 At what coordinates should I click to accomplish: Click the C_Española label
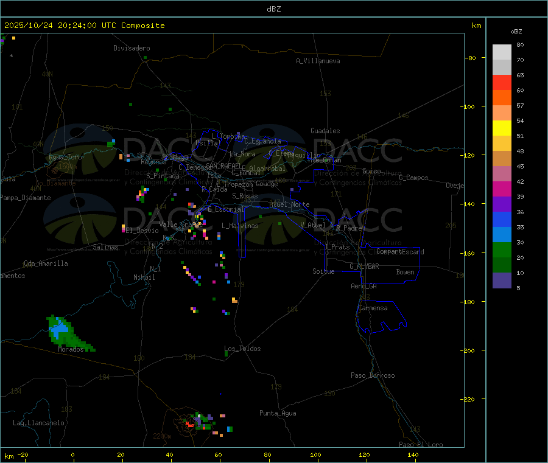(263, 141)
